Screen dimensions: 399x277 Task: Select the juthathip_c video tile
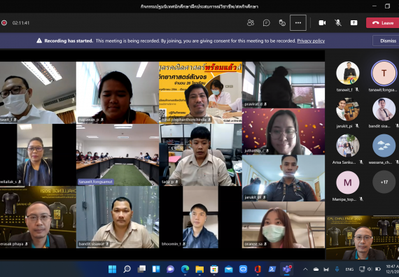coord(283,132)
